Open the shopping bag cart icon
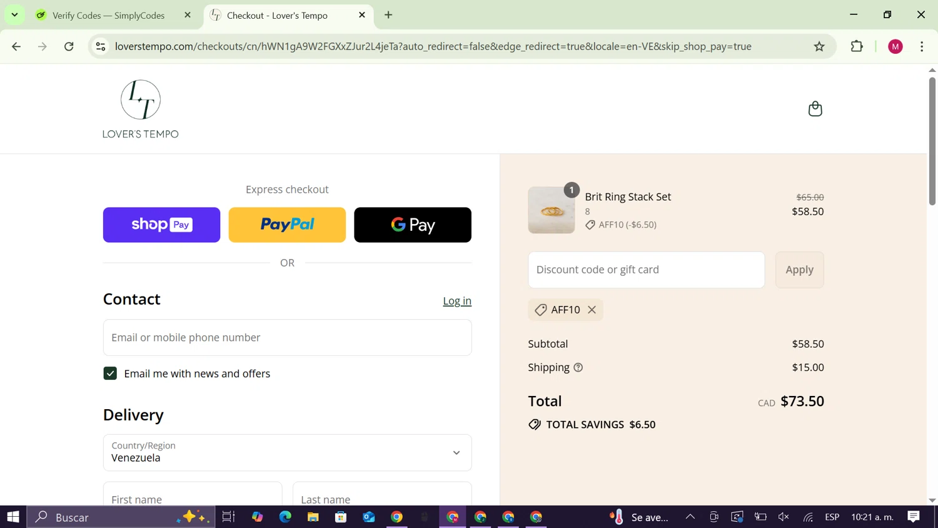Image resolution: width=938 pixels, height=528 pixels. pos(815,109)
